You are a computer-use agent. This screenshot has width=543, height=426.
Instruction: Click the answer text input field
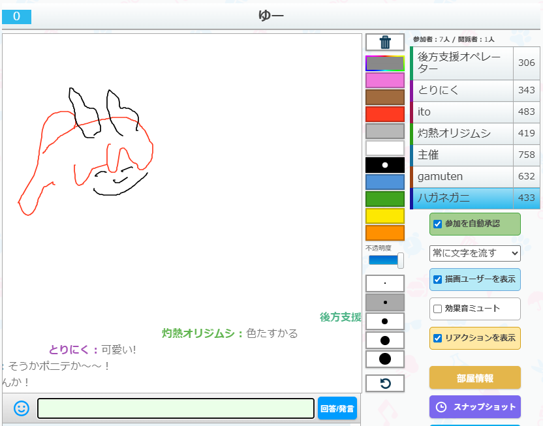[176, 408]
